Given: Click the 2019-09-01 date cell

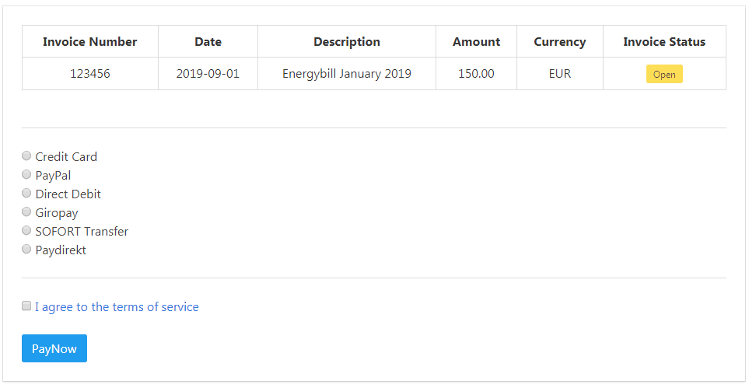Looking at the screenshot, I should pos(208,74).
